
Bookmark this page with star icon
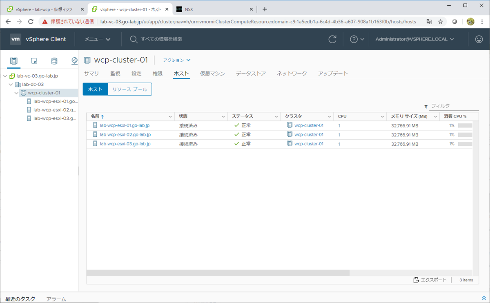coord(441,22)
